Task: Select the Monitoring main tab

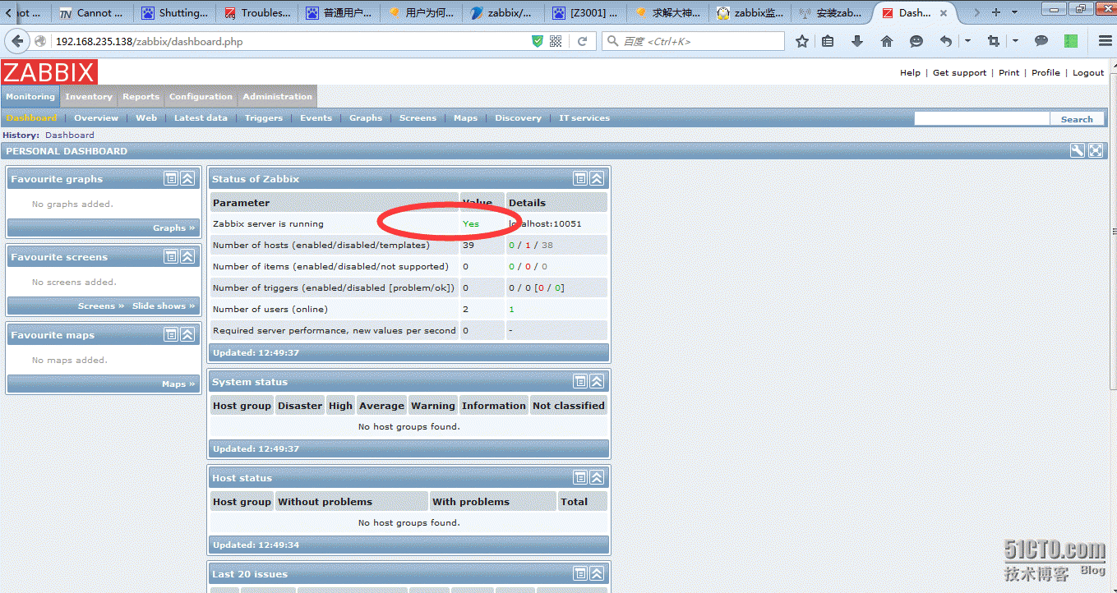Action: (30, 96)
